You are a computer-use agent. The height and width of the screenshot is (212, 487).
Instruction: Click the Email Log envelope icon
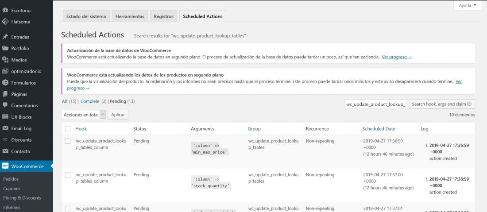[5, 128]
